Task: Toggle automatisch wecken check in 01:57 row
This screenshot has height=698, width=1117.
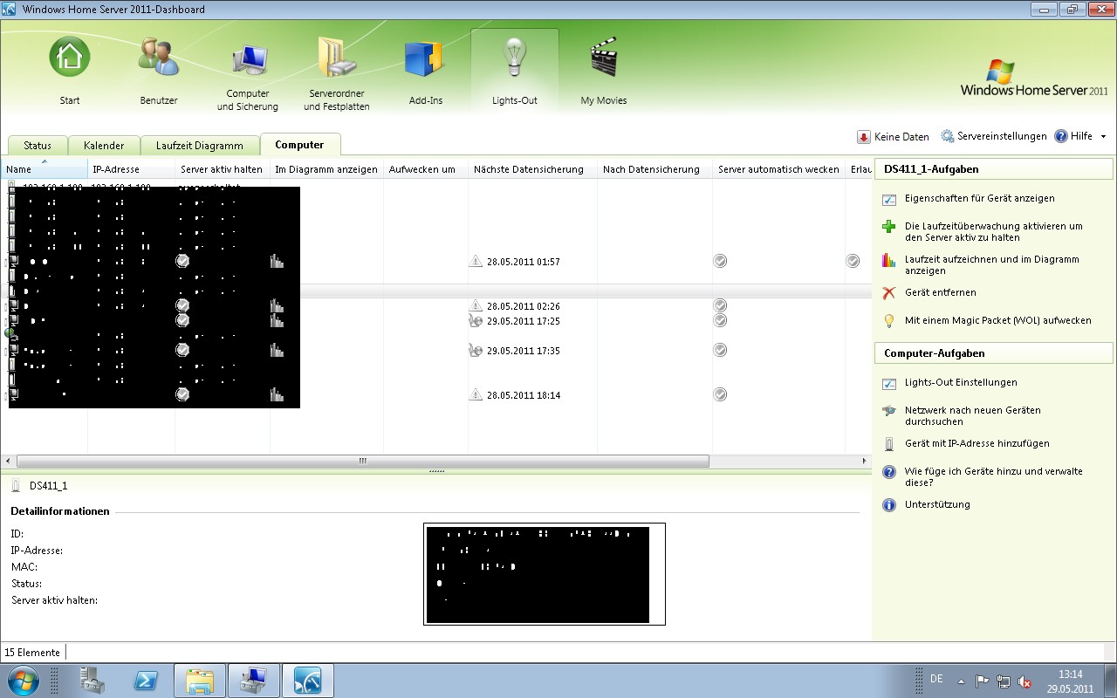Action: pyautogui.click(x=720, y=261)
